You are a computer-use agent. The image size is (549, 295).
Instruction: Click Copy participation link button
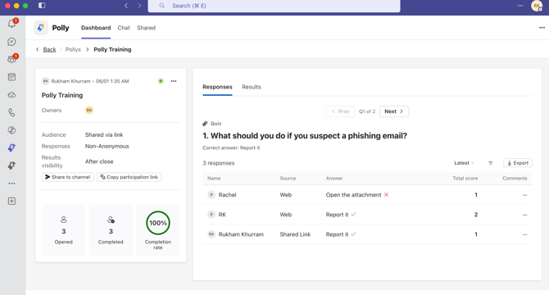129,177
